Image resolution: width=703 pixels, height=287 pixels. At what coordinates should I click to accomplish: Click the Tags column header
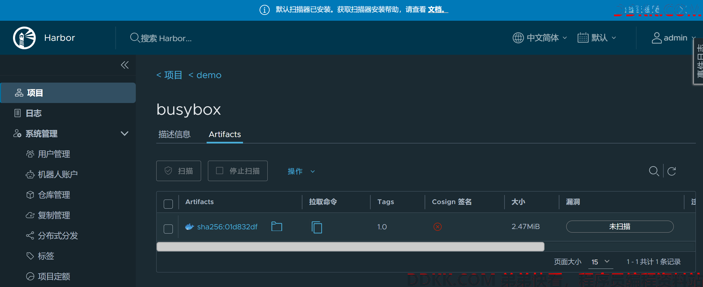pos(386,202)
